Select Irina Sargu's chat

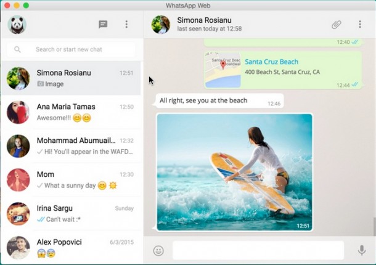(x=72, y=214)
